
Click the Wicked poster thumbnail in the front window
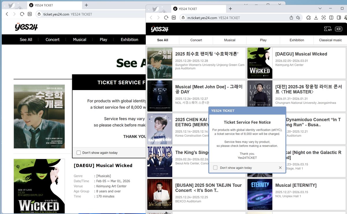click(x=260, y=63)
